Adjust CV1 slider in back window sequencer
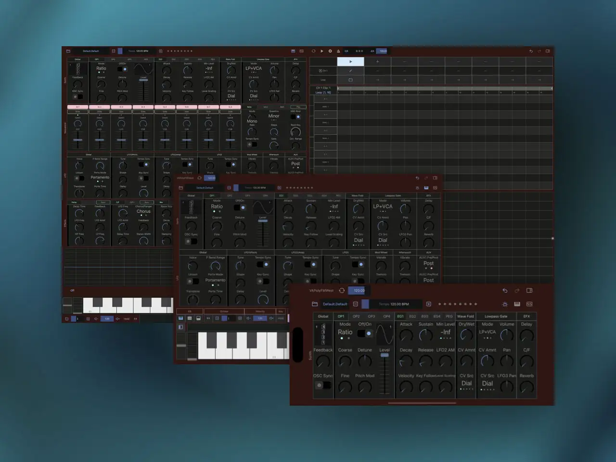 [77, 140]
